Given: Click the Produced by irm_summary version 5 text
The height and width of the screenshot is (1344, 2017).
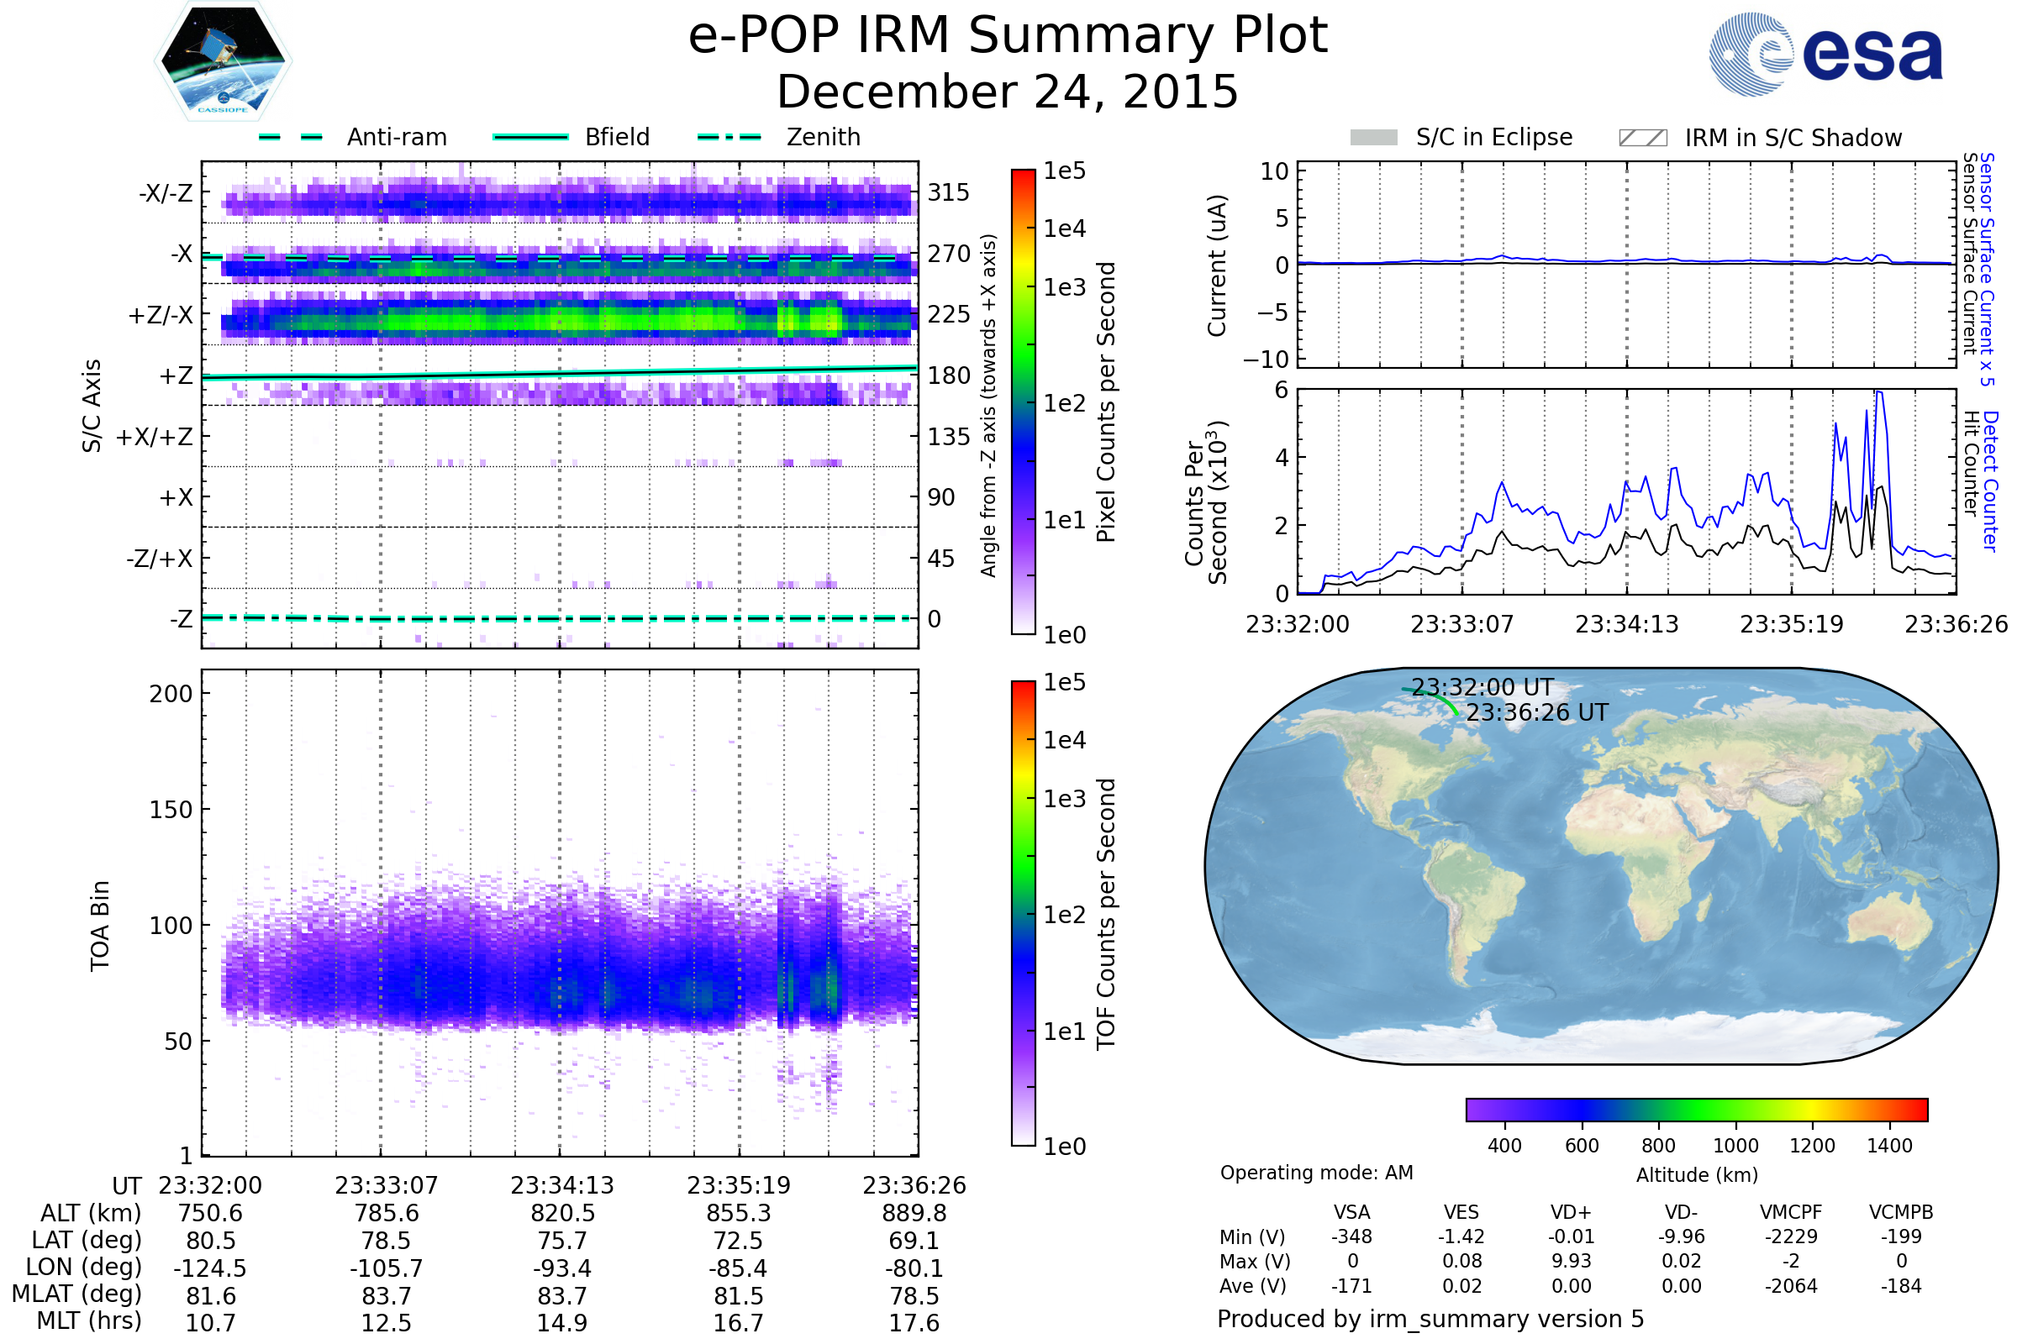Looking at the screenshot, I should click(1430, 1319).
